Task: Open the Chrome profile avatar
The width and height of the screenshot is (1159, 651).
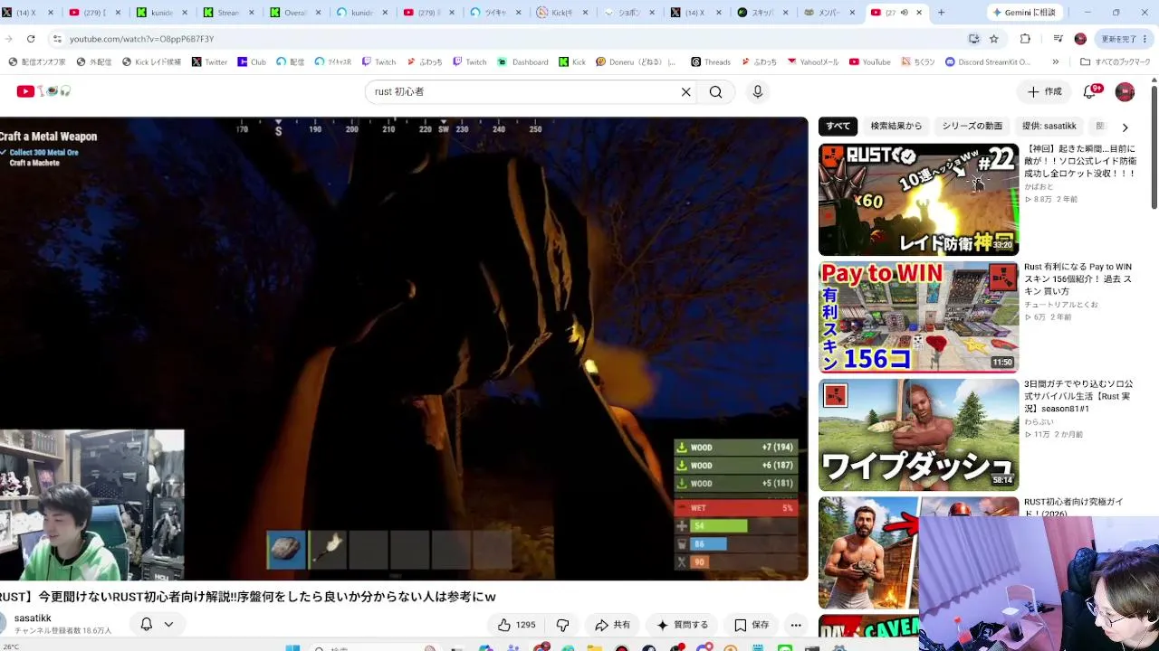Action: coord(1080,39)
